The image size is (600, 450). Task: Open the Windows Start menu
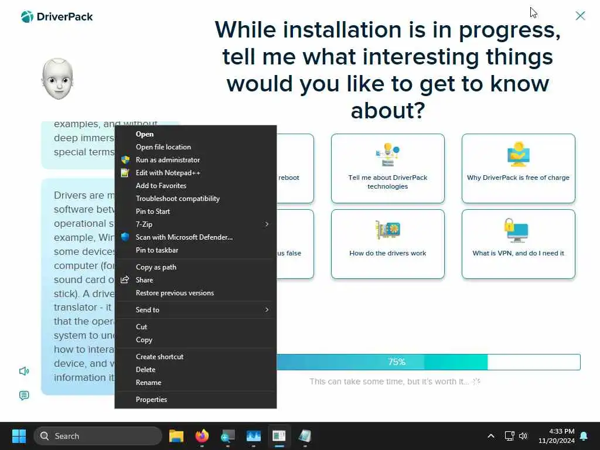coord(19,436)
